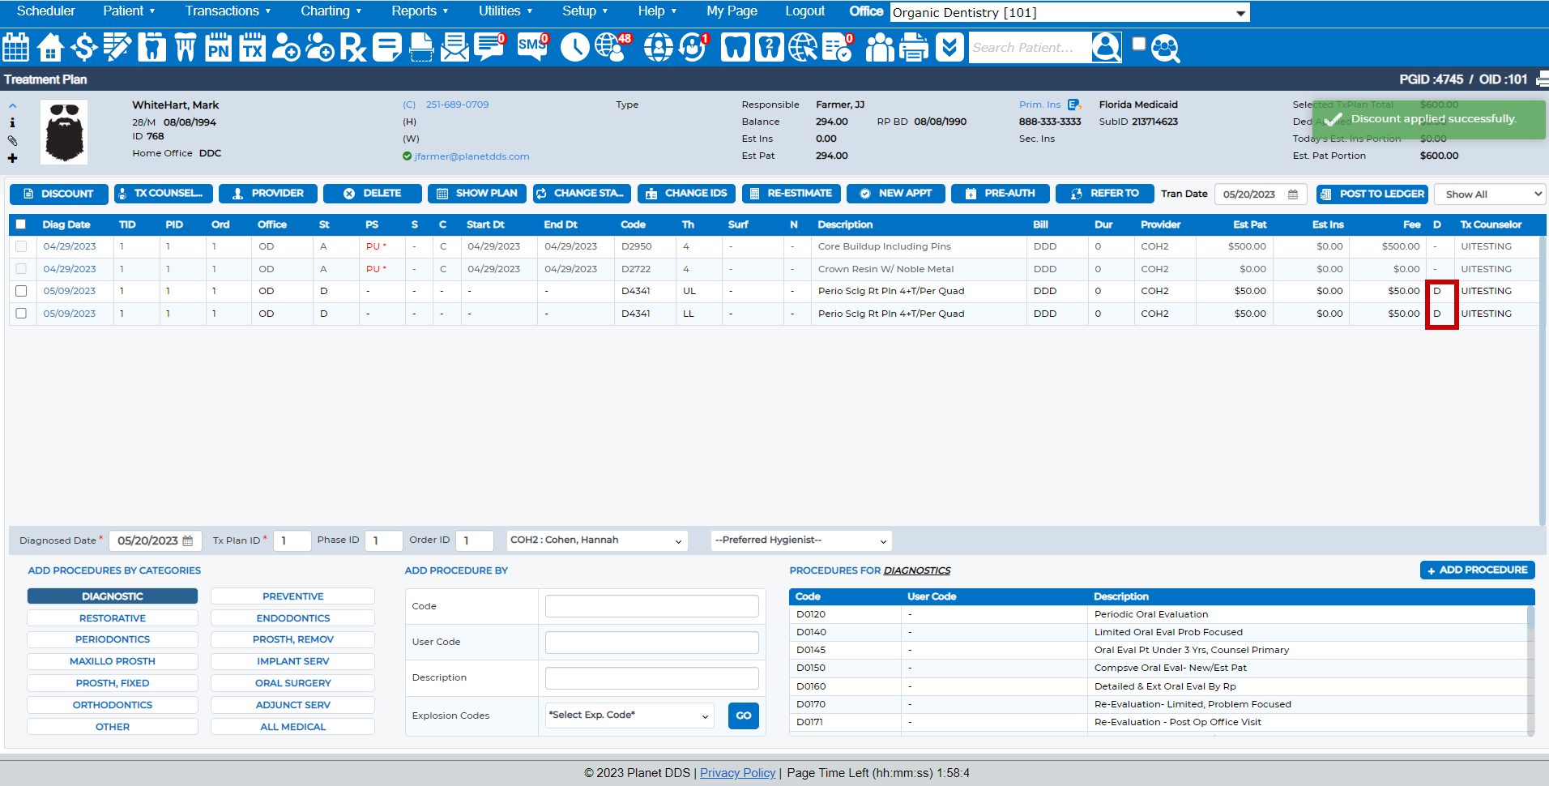Viewport: 1549px width, 786px height.
Task: Click the Code input field
Action: [x=651, y=606]
